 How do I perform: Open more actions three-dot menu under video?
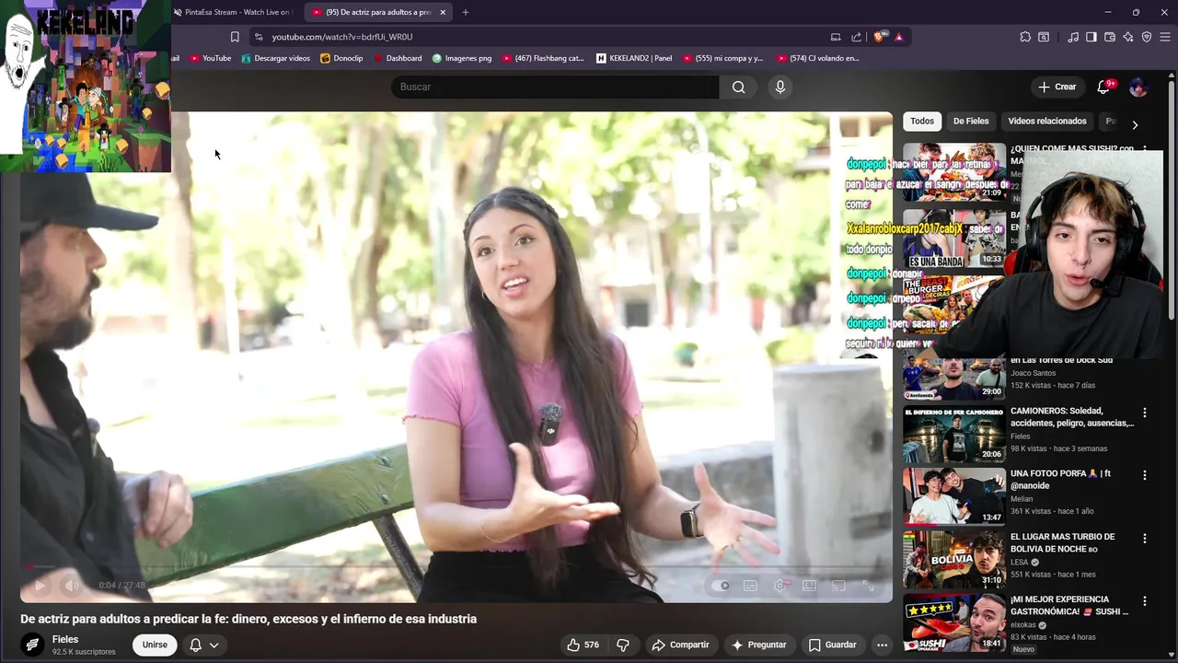point(882,645)
